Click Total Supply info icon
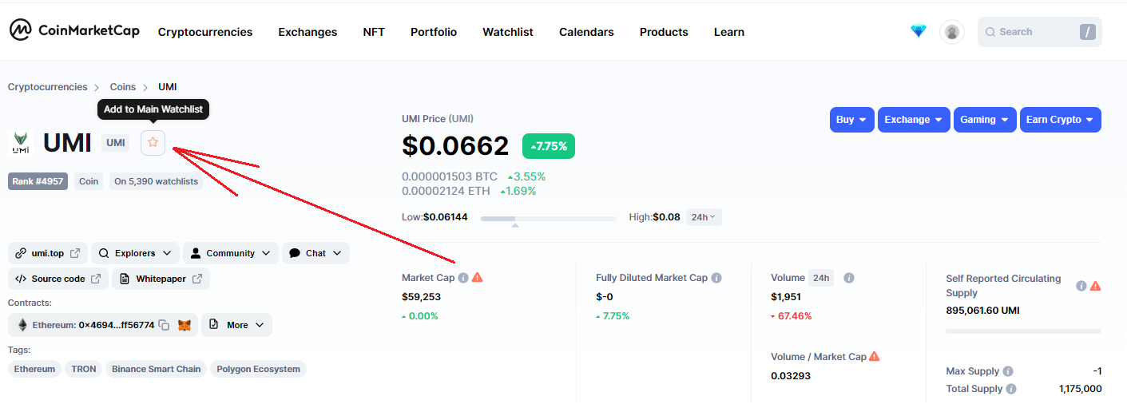This screenshot has width=1127, height=416. coord(1011,389)
